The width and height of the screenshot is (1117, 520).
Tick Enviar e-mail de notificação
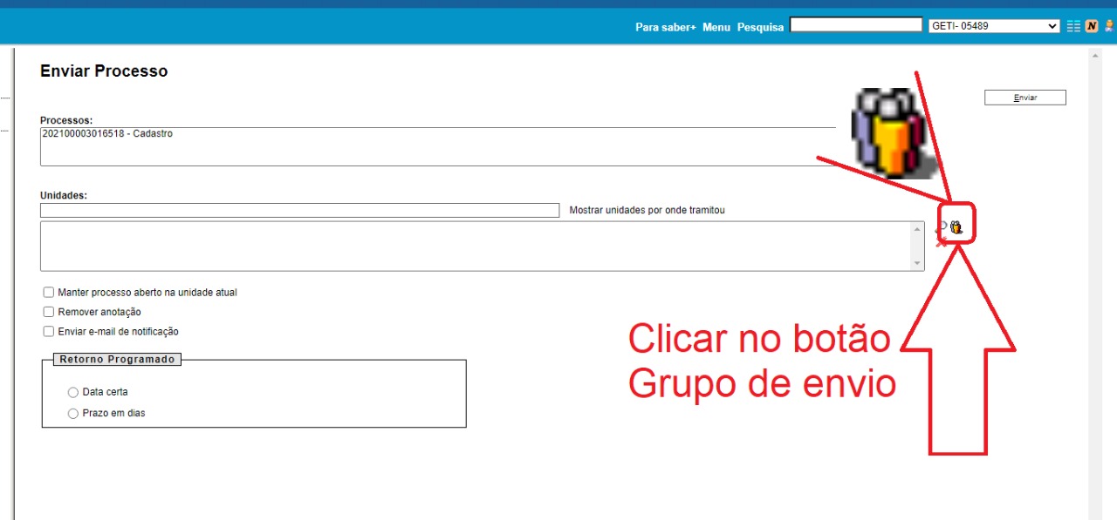pyautogui.click(x=49, y=331)
